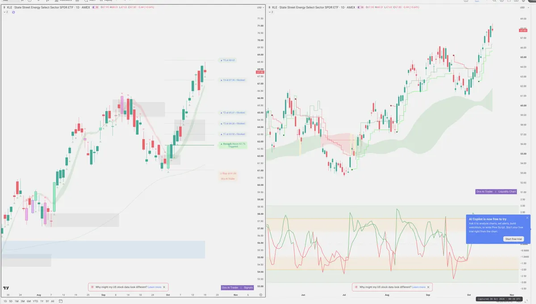Select the 3M time range
Image resolution: width=536 pixels, height=304 pixels.
click(23, 301)
